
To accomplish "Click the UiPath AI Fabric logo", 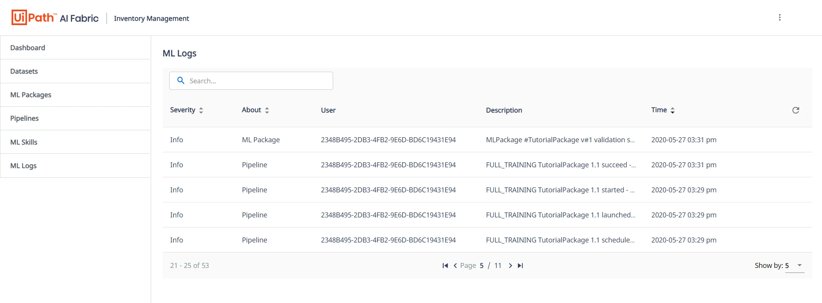I will click(55, 18).
